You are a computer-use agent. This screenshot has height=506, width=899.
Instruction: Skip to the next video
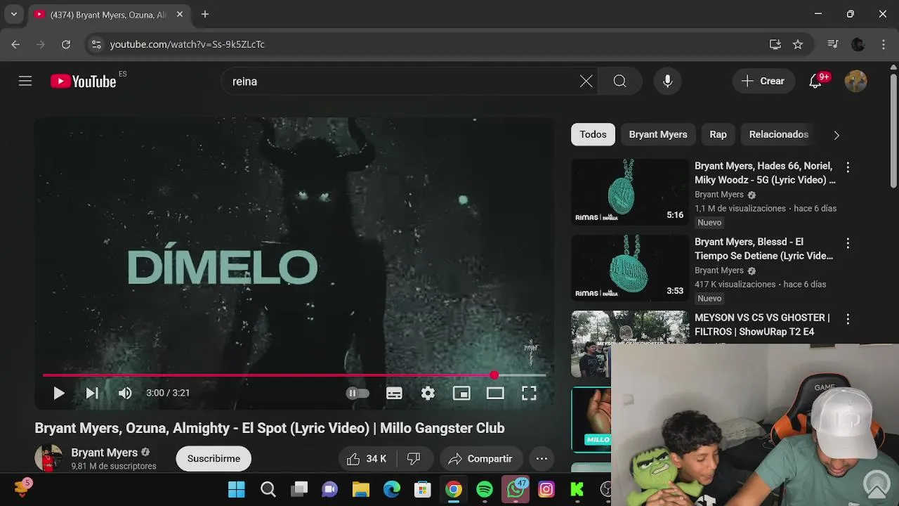[x=91, y=393]
